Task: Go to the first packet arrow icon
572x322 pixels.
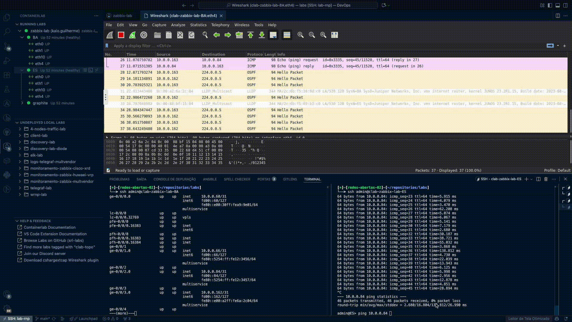Action: tap(251, 35)
